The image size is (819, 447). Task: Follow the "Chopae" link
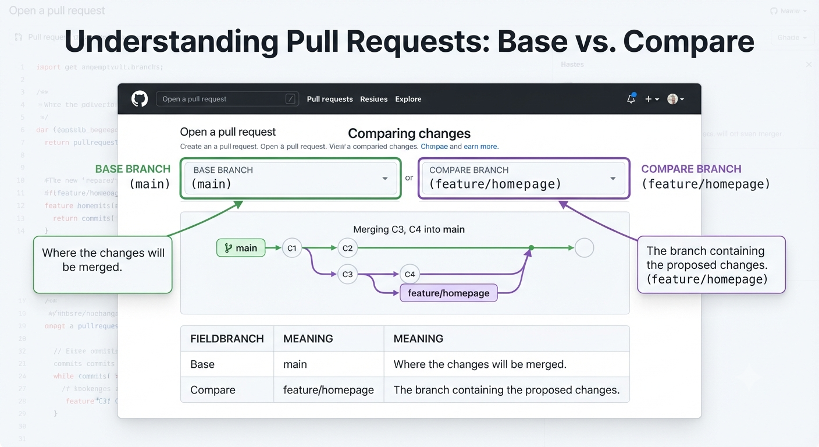click(x=434, y=147)
